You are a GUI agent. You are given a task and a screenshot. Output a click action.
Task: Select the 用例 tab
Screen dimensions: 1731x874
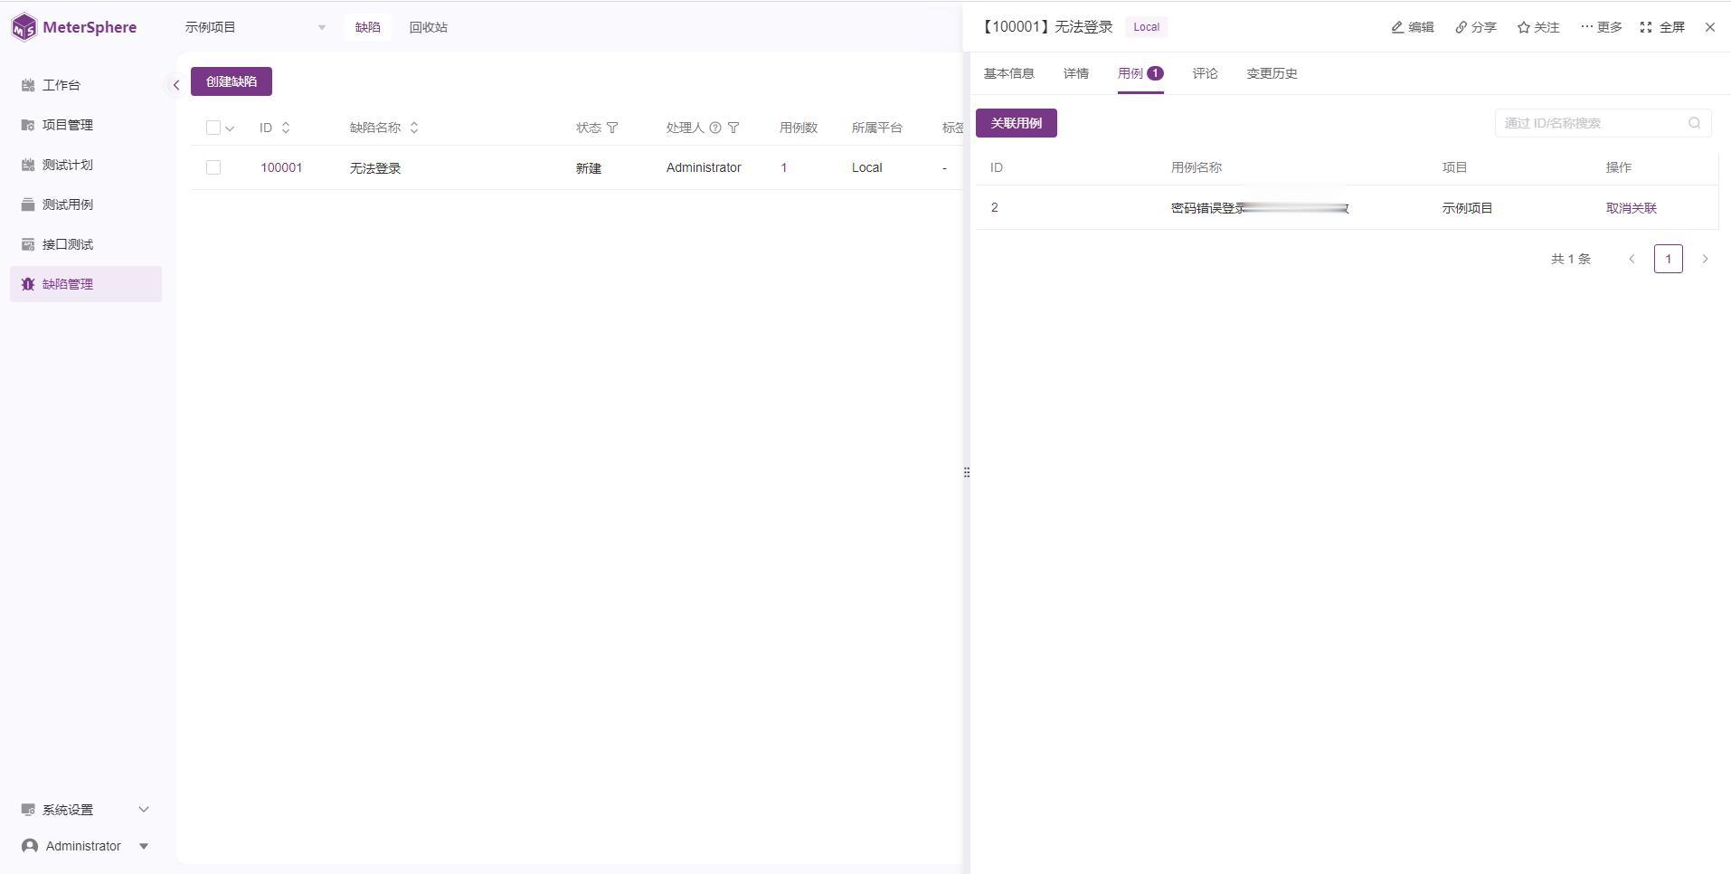click(x=1140, y=73)
